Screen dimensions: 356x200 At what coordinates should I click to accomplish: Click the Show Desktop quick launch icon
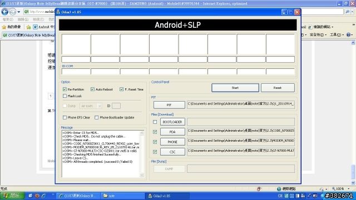31,196
